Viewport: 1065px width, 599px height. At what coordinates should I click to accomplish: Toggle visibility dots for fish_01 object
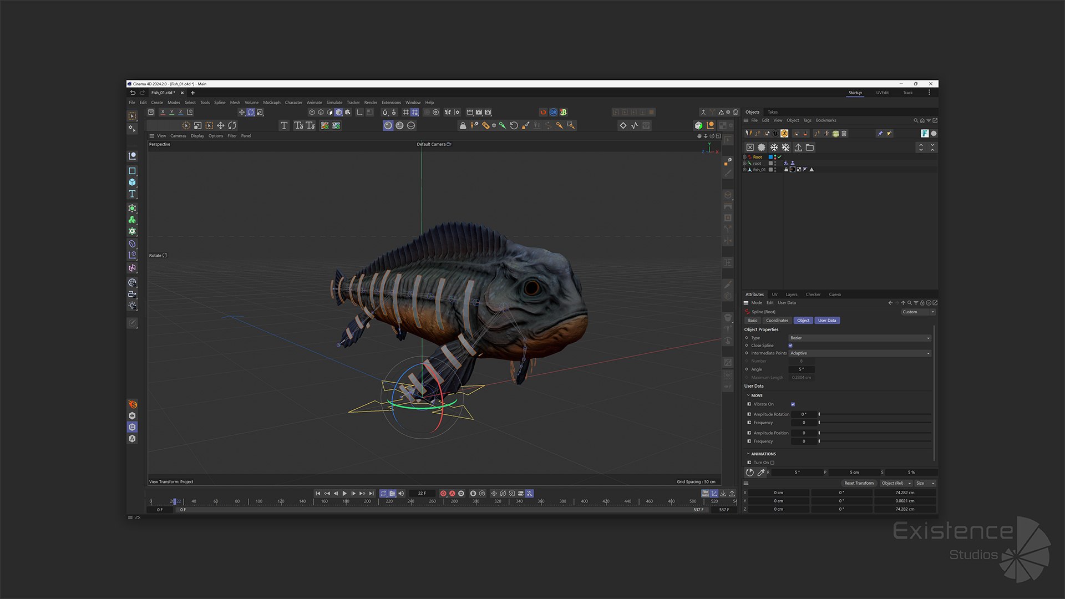click(775, 170)
